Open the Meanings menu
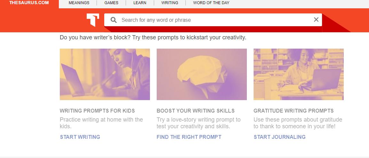This screenshot has height=158, width=369. pos(79,3)
